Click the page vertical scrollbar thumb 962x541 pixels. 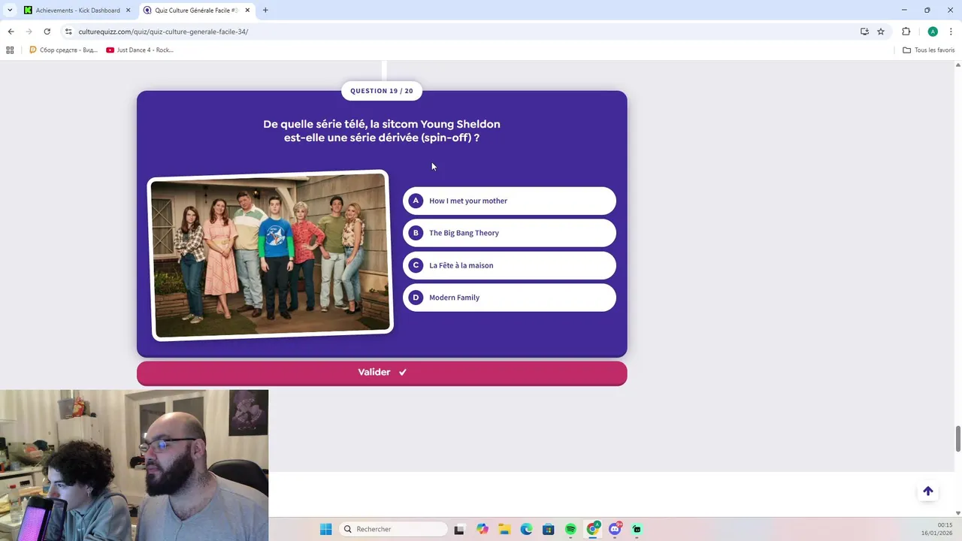click(x=957, y=439)
